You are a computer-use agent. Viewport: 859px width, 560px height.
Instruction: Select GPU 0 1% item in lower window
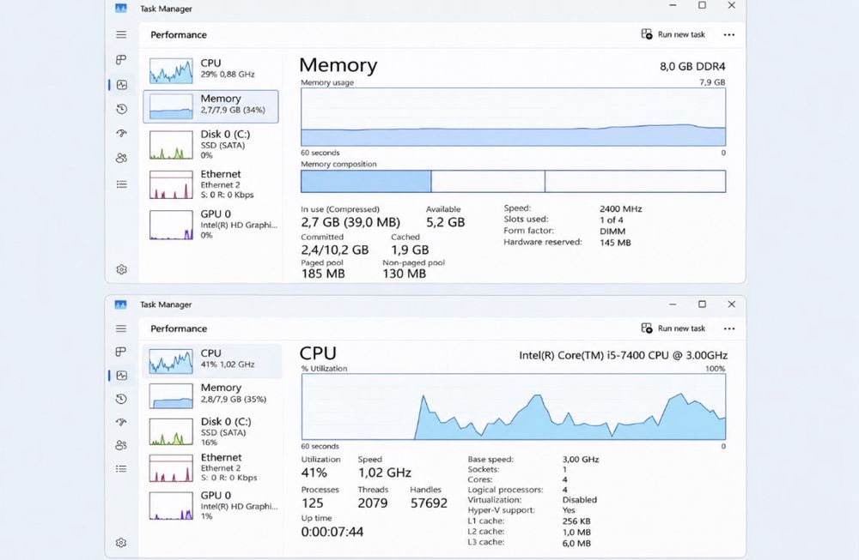pos(212,505)
